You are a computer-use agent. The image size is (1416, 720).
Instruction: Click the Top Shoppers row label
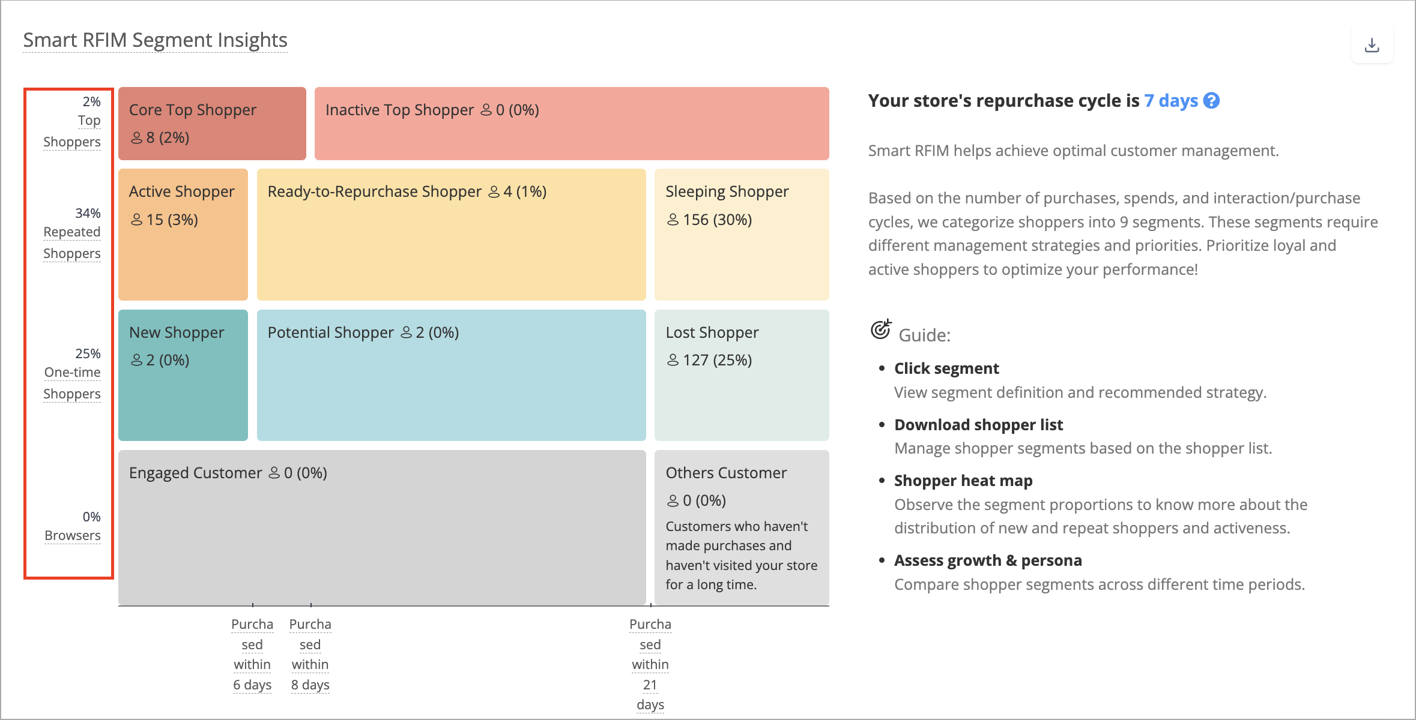pos(72,131)
